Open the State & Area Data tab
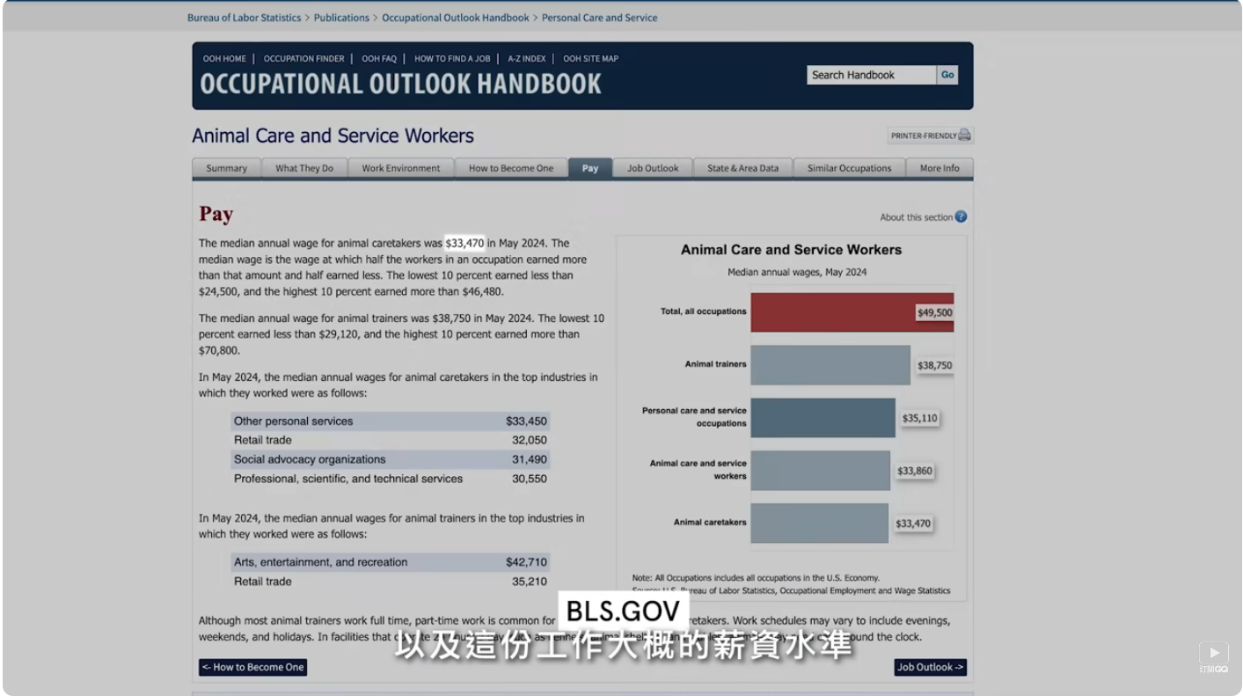This screenshot has width=1243, height=696. coord(742,169)
